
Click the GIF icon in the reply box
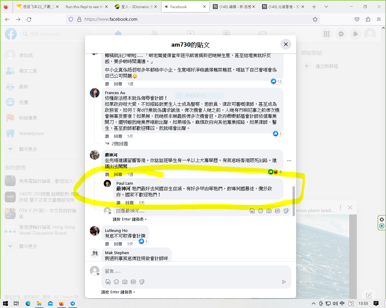(277, 211)
